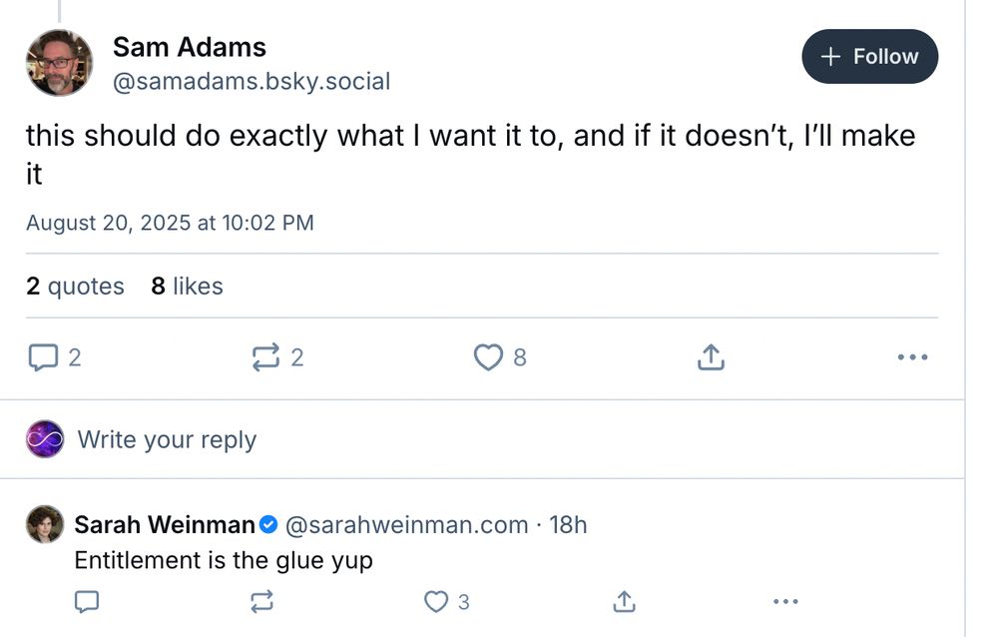Reply to Sarah Weinman's comment
The width and height of the screenshot is (998, 637).
click(87, 602)
